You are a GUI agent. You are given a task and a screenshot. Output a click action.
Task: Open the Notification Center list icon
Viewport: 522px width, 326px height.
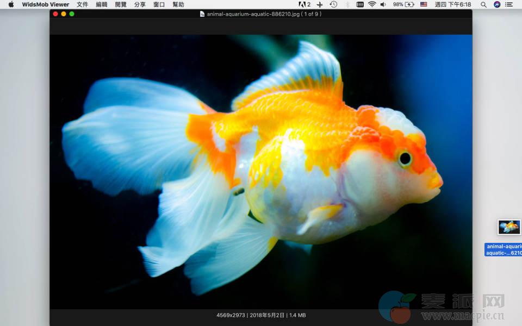click(x=509, y=4)
